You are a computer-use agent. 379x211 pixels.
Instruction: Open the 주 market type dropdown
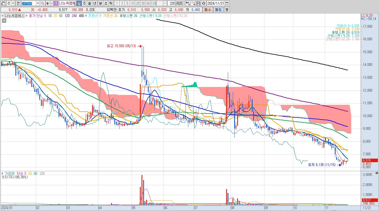pyautogui.click(x=13, y=3)
